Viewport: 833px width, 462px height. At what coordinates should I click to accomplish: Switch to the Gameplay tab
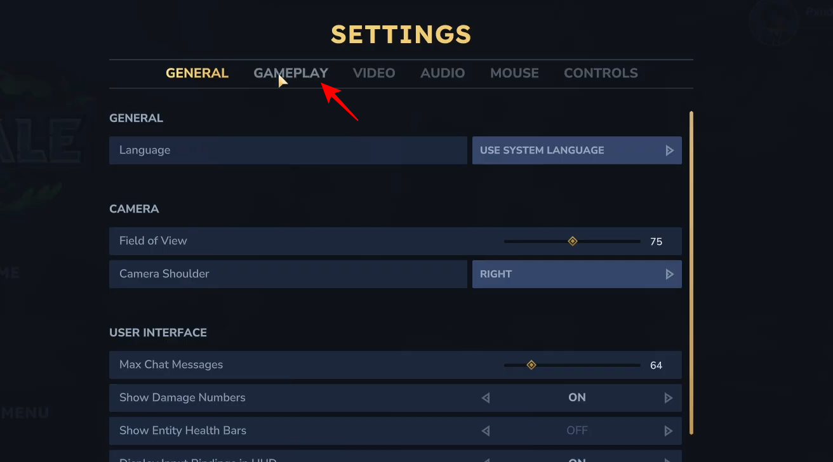pyautogui.click(x=291, y=73)
